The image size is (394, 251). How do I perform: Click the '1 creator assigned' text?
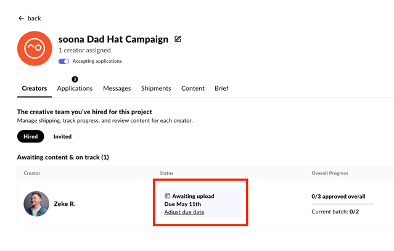pyautogui.click(x=84, y=50)
